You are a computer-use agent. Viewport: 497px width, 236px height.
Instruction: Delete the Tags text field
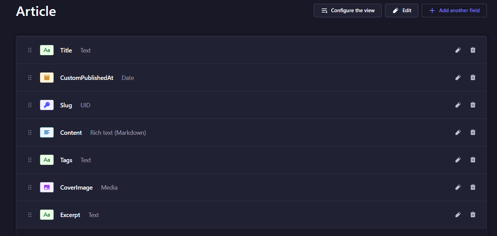tap(473, 160)
